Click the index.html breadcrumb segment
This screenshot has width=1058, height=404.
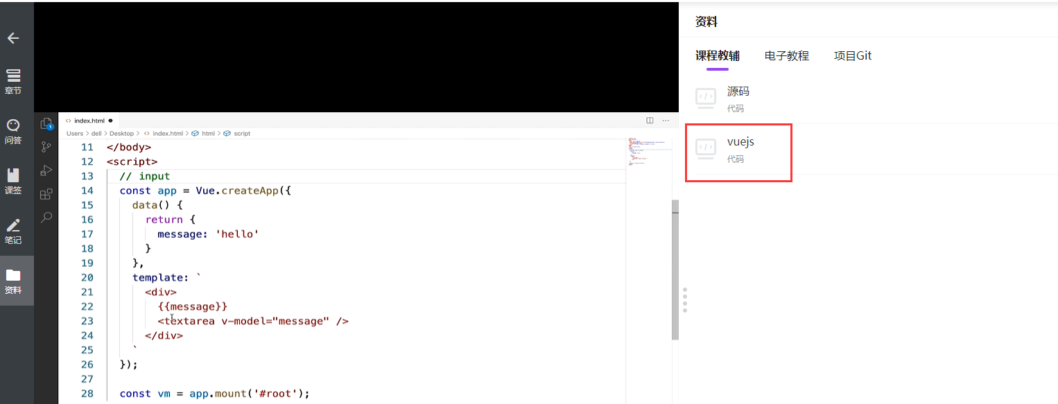coord(168,133)
